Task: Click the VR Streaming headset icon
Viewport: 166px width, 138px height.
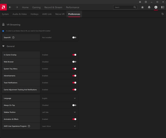Action: click(3, 24)
